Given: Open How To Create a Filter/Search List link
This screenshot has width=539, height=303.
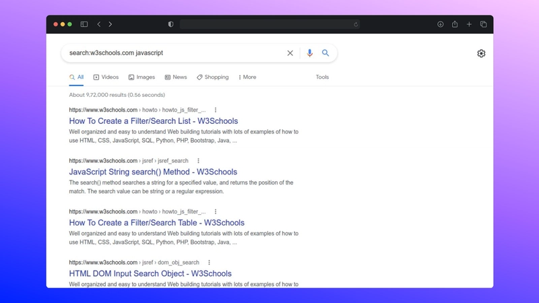Looking at the screenshot, I should tap(154, 121).
